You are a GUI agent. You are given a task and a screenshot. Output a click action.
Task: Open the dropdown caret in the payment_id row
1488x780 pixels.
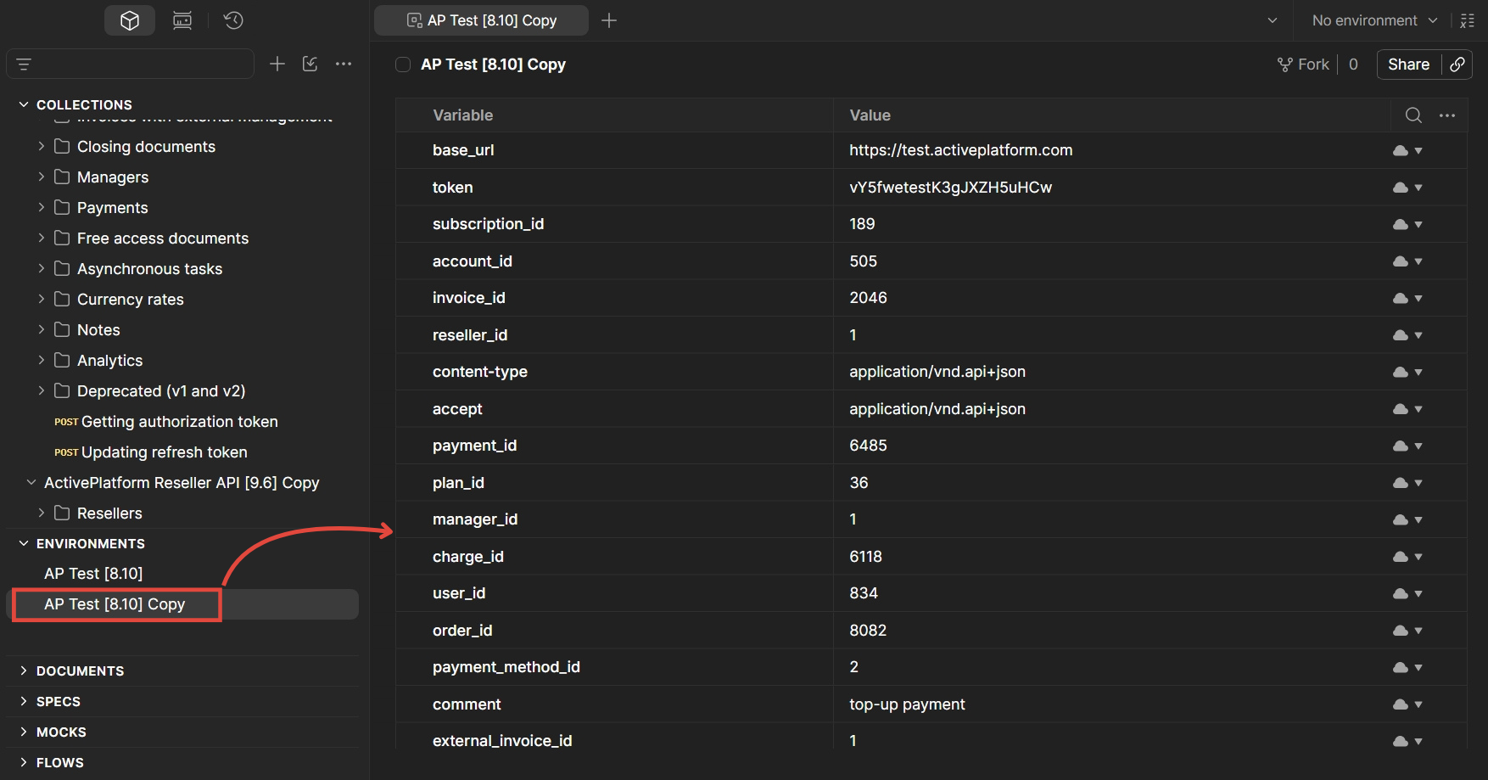coord(1418,446)
